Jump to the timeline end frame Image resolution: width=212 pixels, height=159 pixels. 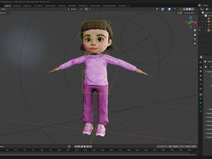(91, 146)
